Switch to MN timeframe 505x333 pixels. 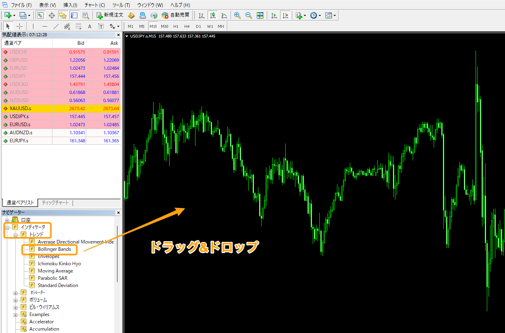click(221, 26)
